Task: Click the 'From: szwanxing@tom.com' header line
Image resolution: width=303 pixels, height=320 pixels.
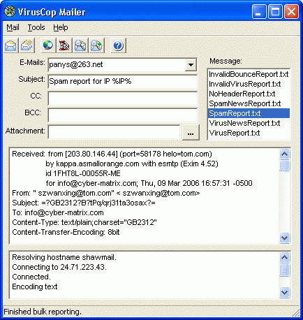Action: (106, 193)
